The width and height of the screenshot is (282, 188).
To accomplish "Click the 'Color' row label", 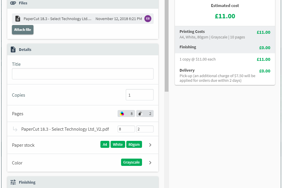I will (17, 163).
